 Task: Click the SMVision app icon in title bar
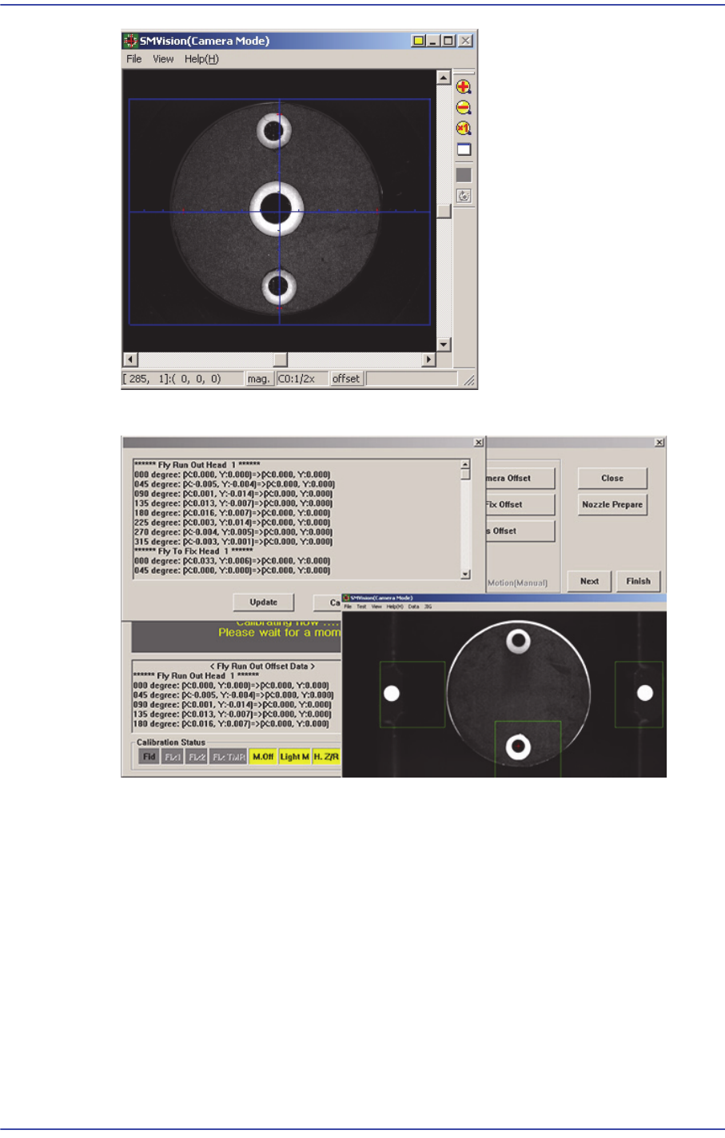point(130,41)
